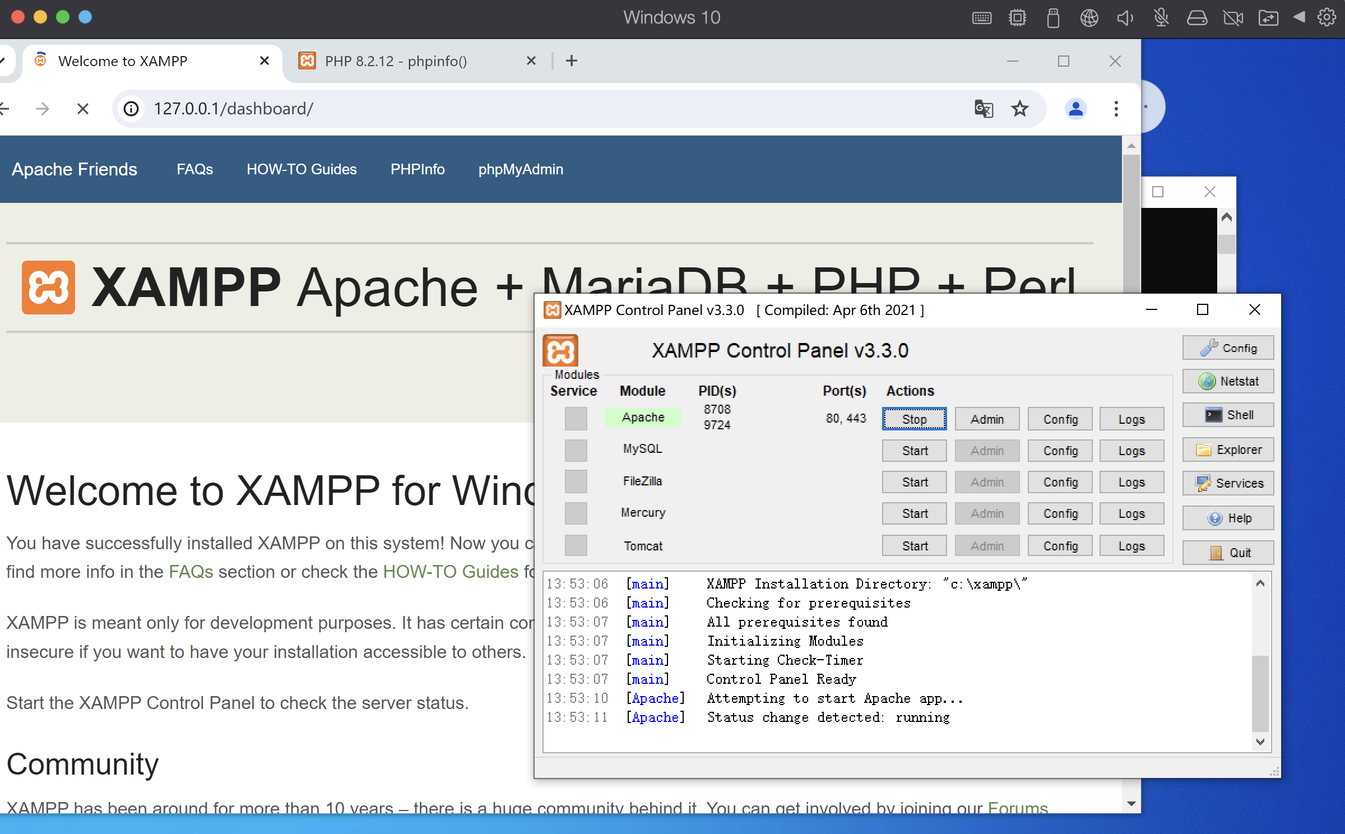The width and height of the screenshot is (1345, 834).
Task: Click the log scrollbar up arrow
Action: click(x=1260, y=583)
